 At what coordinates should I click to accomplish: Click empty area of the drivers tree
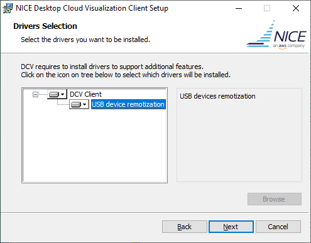tap(94, 146)
